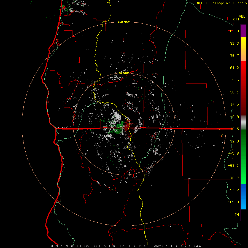
Task: Click the [KT] units label
Action: [x=235, y=19]
